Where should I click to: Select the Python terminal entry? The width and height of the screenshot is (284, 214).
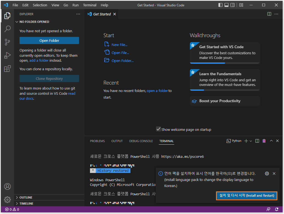tap(234, 141)
